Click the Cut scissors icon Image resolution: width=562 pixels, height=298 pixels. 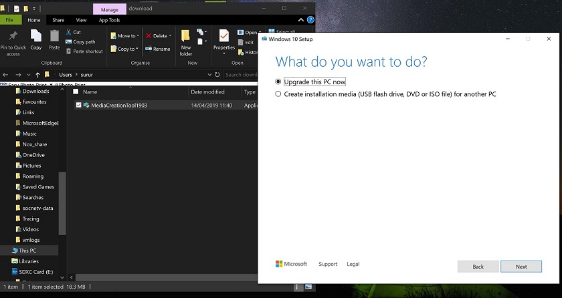pyautogui.click(x=68, y=32)
